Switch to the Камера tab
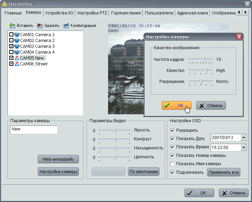This screenshot has height=202, width=252. tap(33, 12)
